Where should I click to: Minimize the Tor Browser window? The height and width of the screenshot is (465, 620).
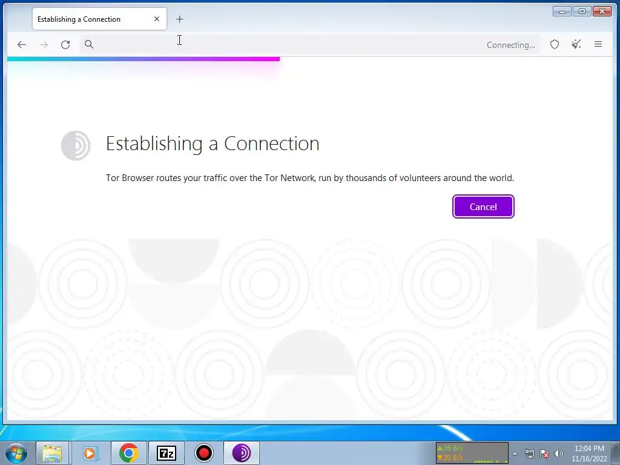[562, 11]
